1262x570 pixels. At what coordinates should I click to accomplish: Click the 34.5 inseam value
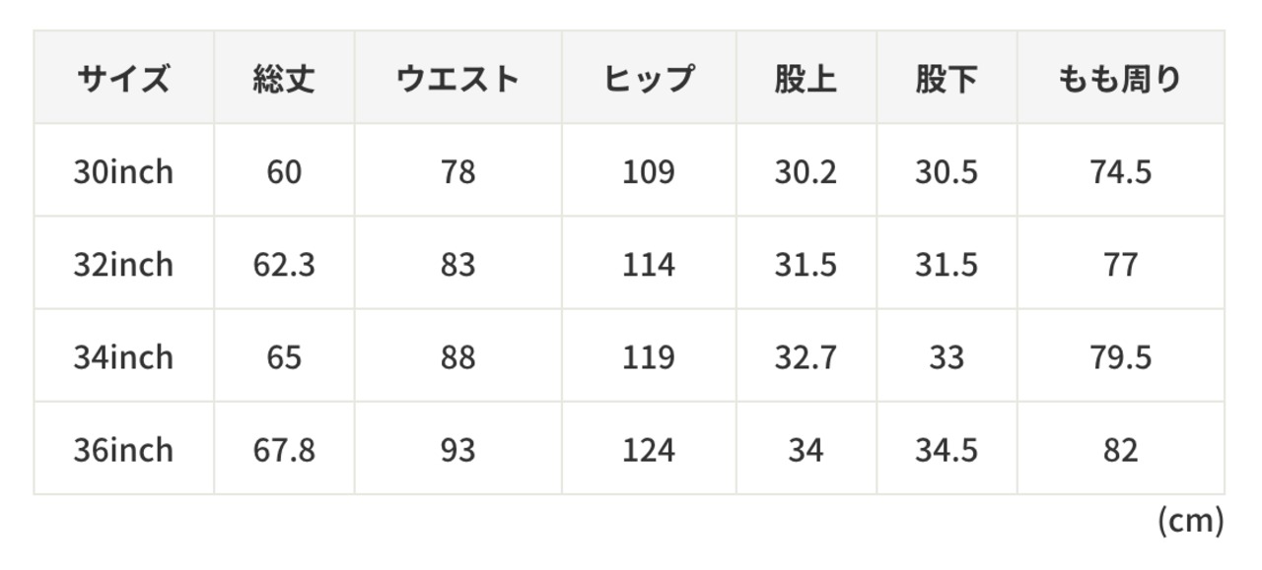(x=946, y=450)
